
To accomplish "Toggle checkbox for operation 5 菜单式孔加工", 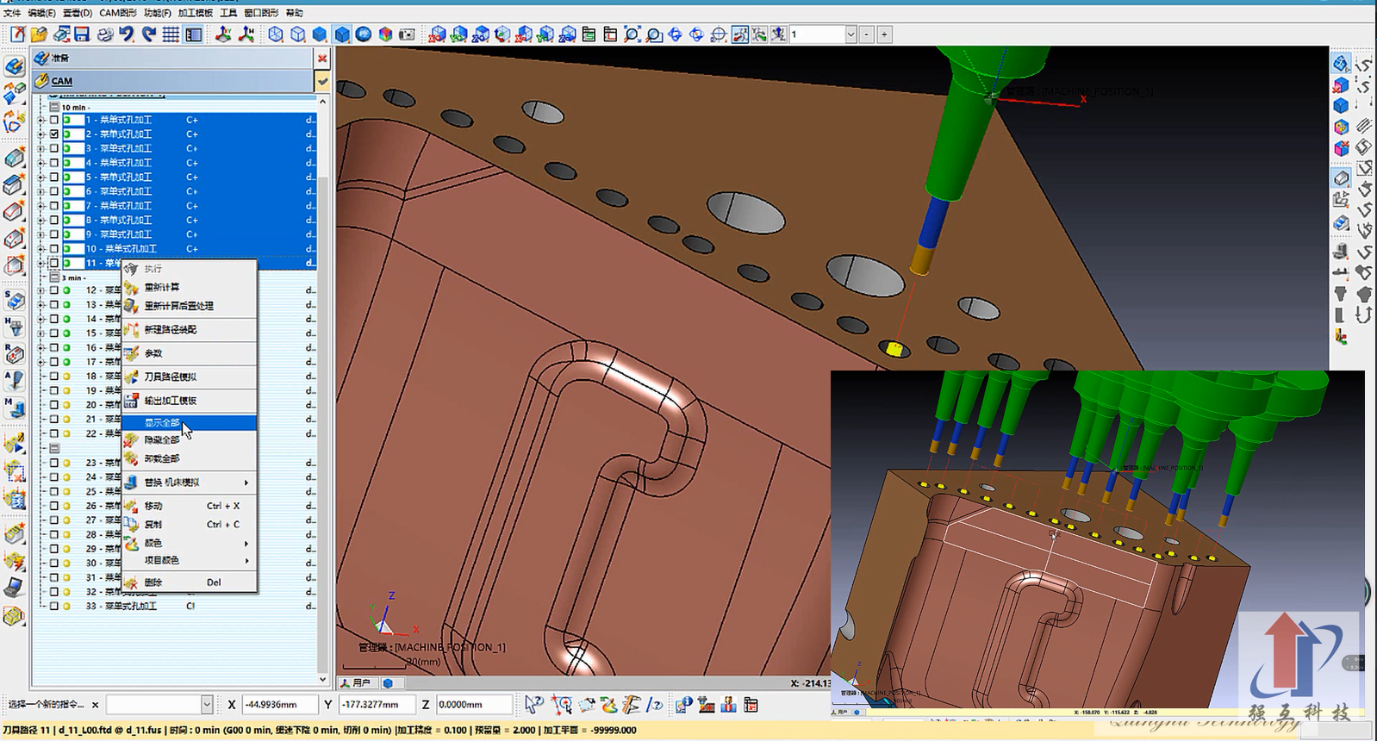I will coord(54,177).
